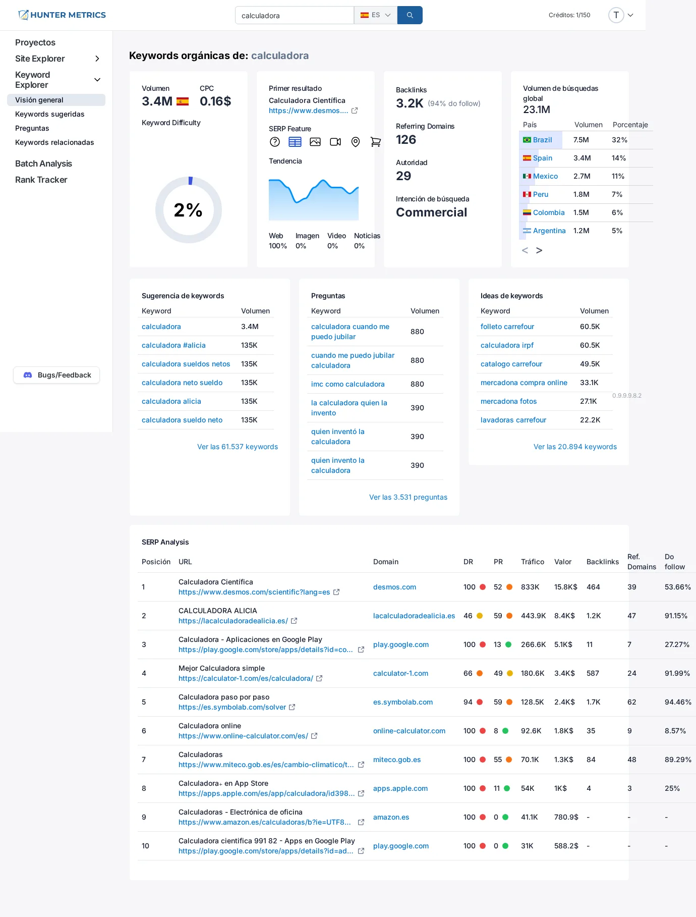696x917 pixels.
Task: Open external icon for miteco.gob.es URL
Action: [361, 765]
